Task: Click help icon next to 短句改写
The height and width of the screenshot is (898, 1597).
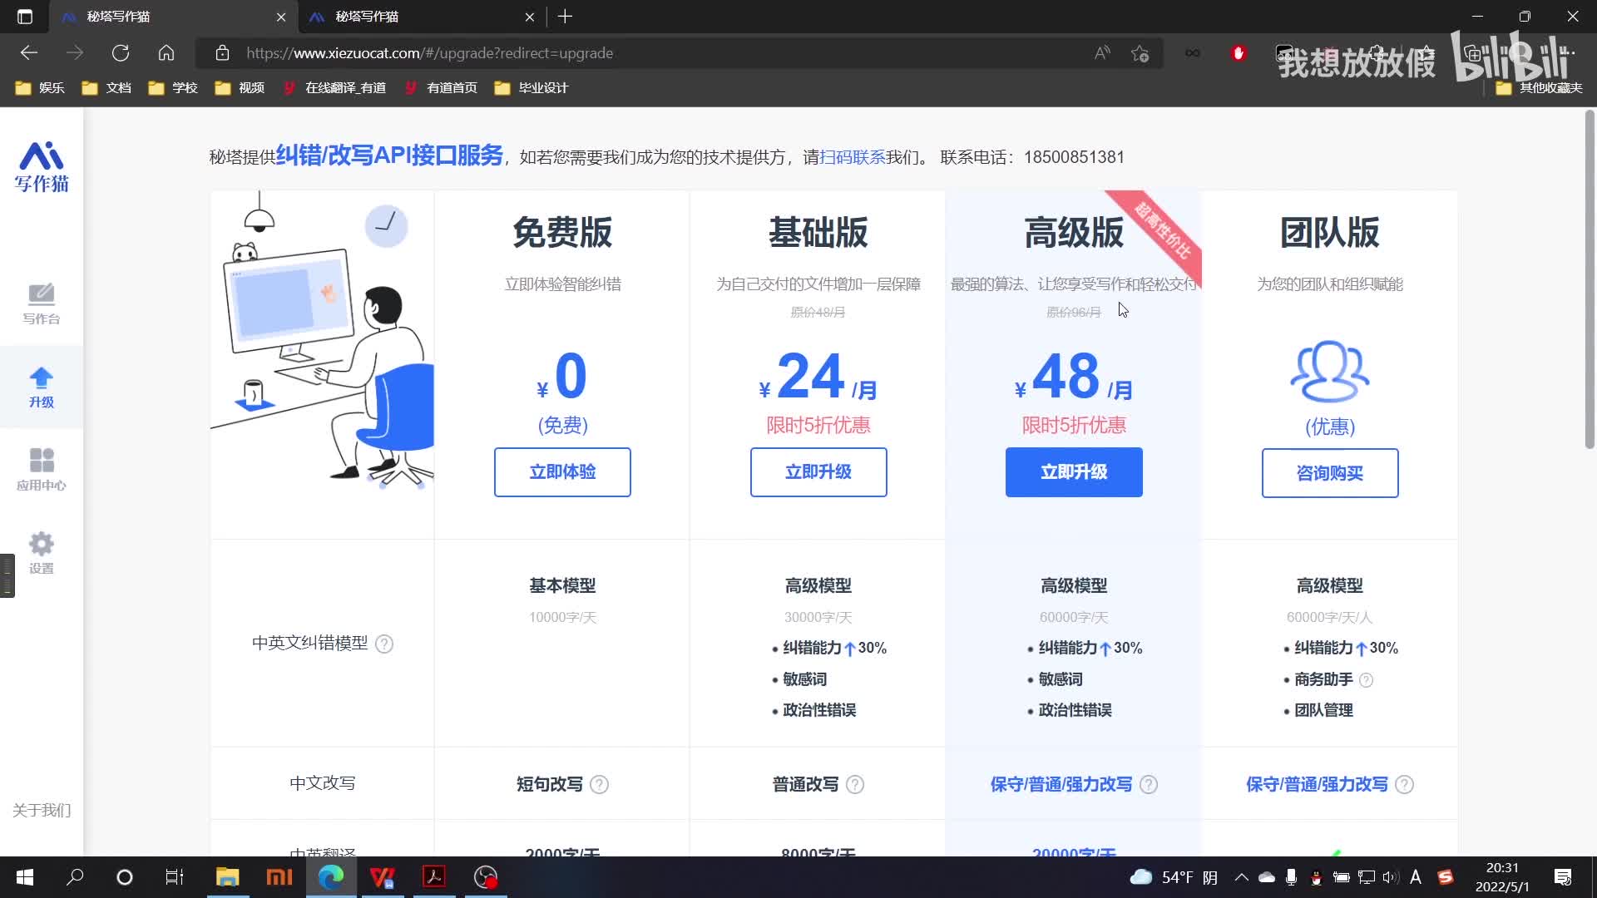Action: [599, 784]
